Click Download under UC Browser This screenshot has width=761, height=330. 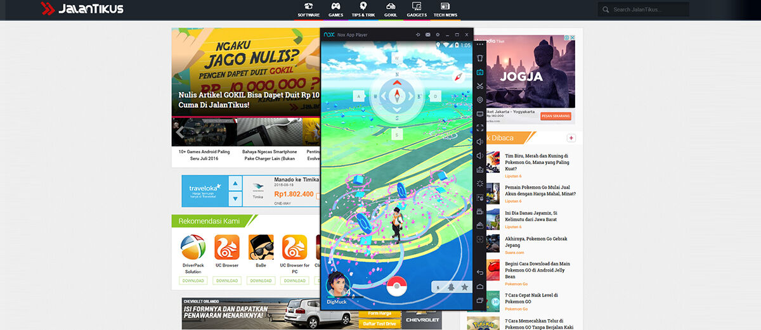pyautogui.click(x=226, y=281)
